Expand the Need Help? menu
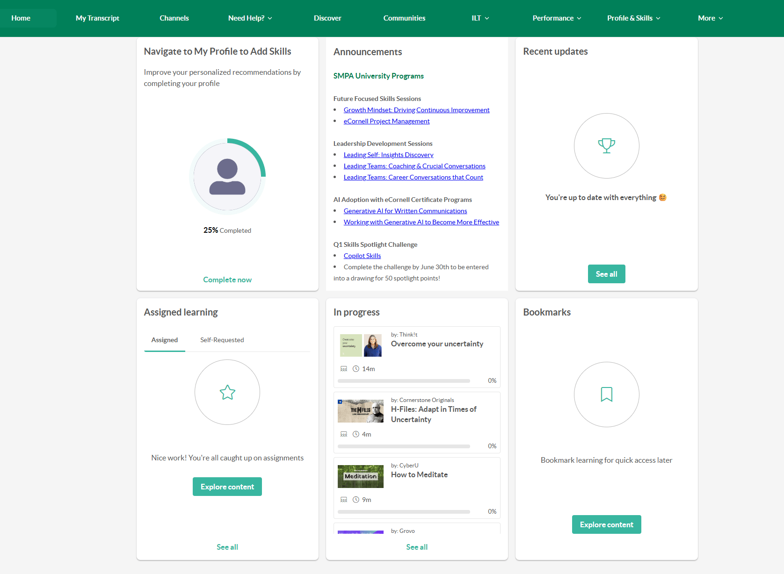This screenshot has height=574, width=784. (x=250, y=18)
